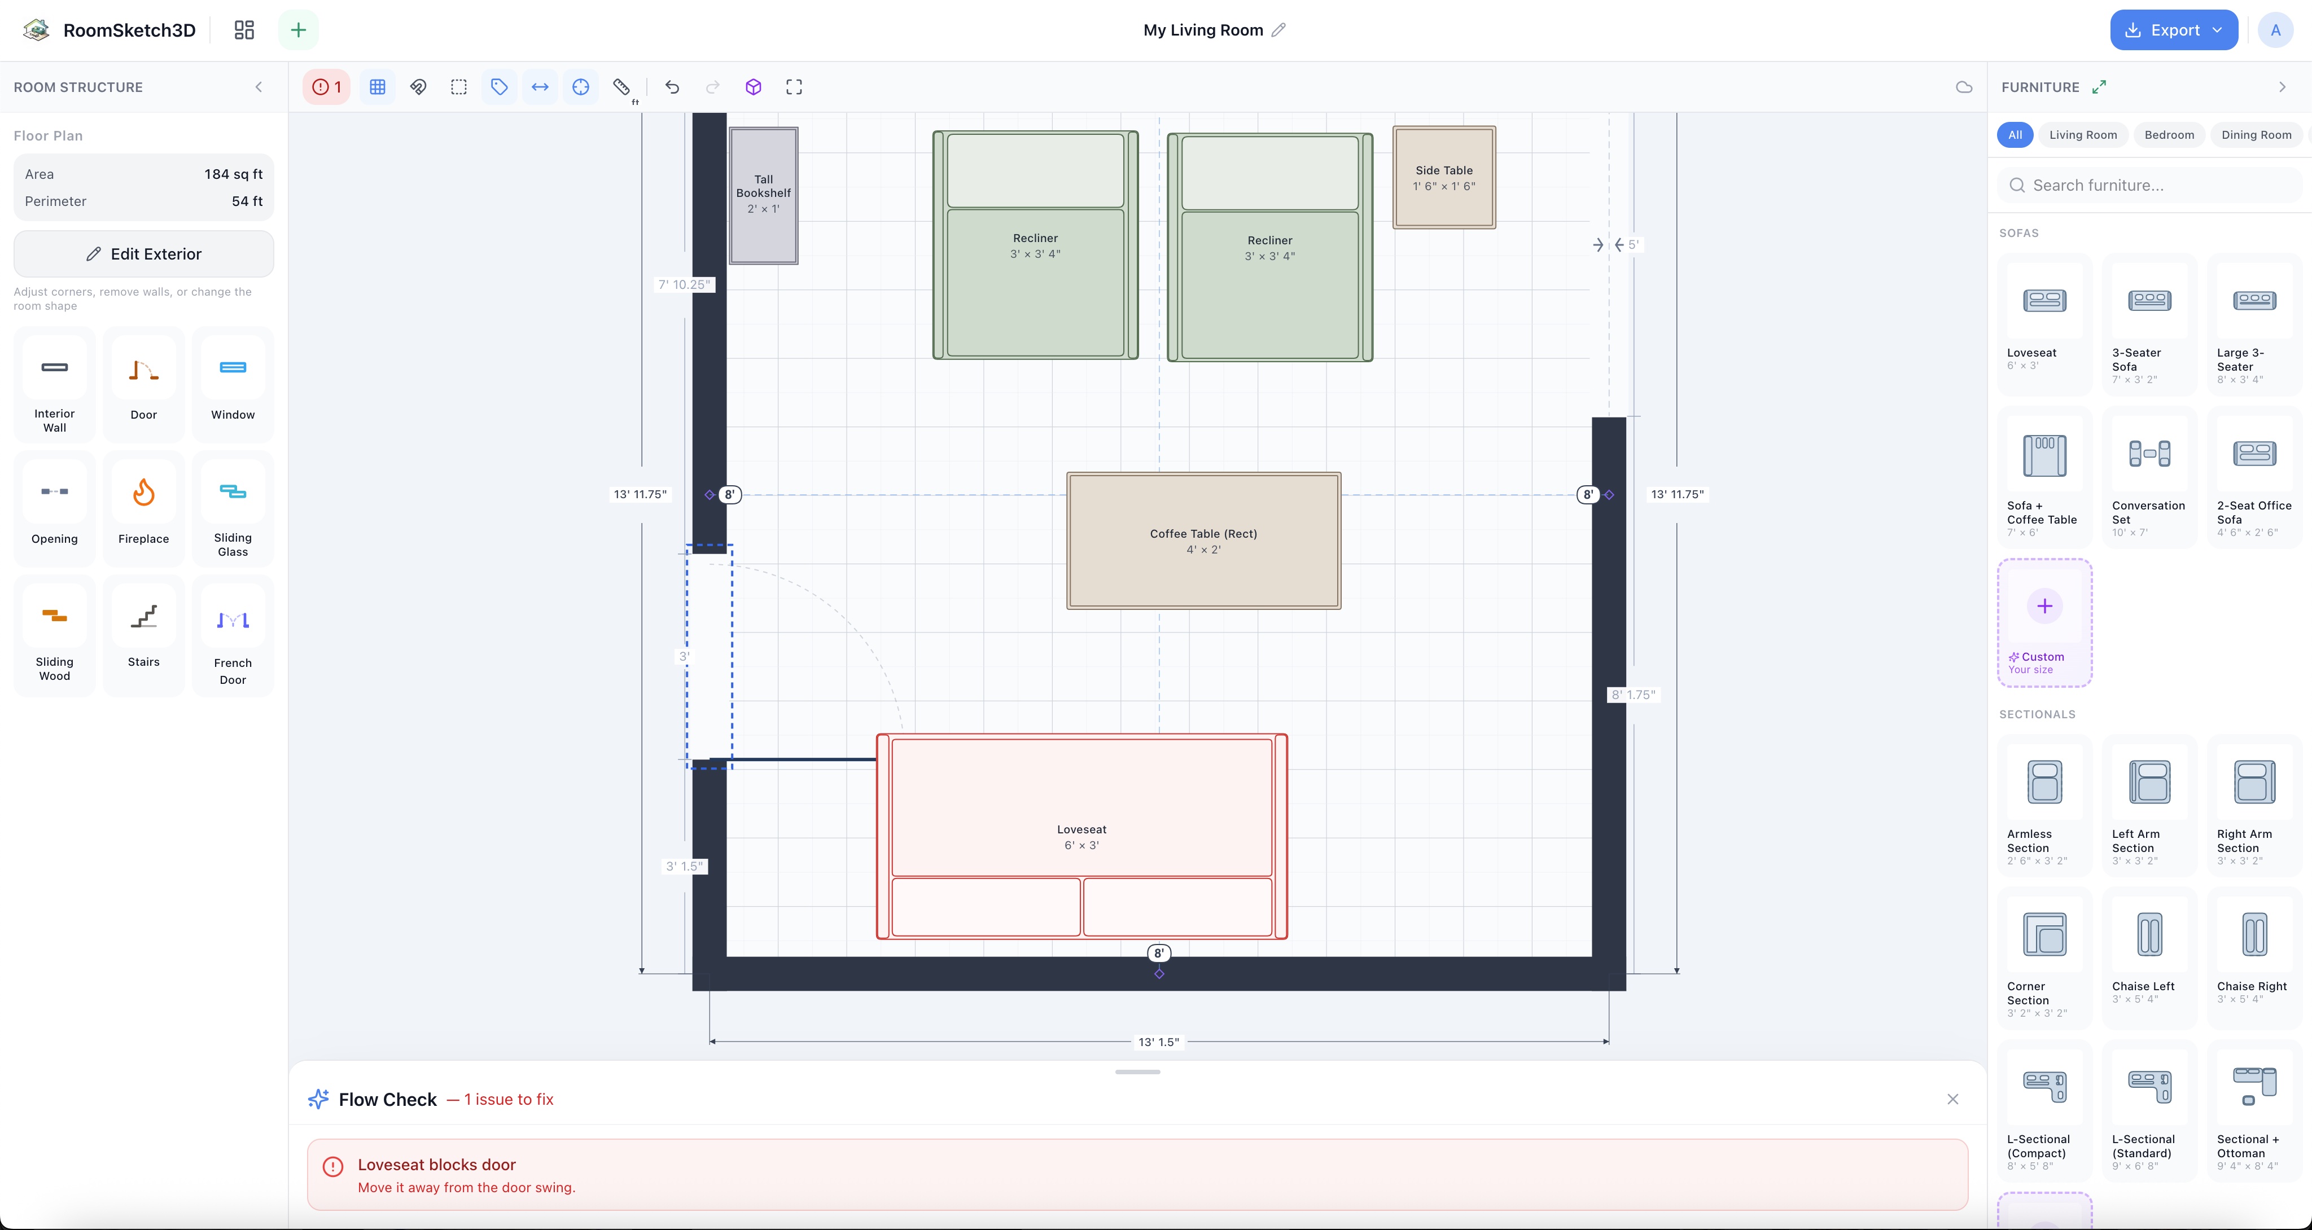
Task: Switch to 3D cube view
Action: click(x=754, y=87)
